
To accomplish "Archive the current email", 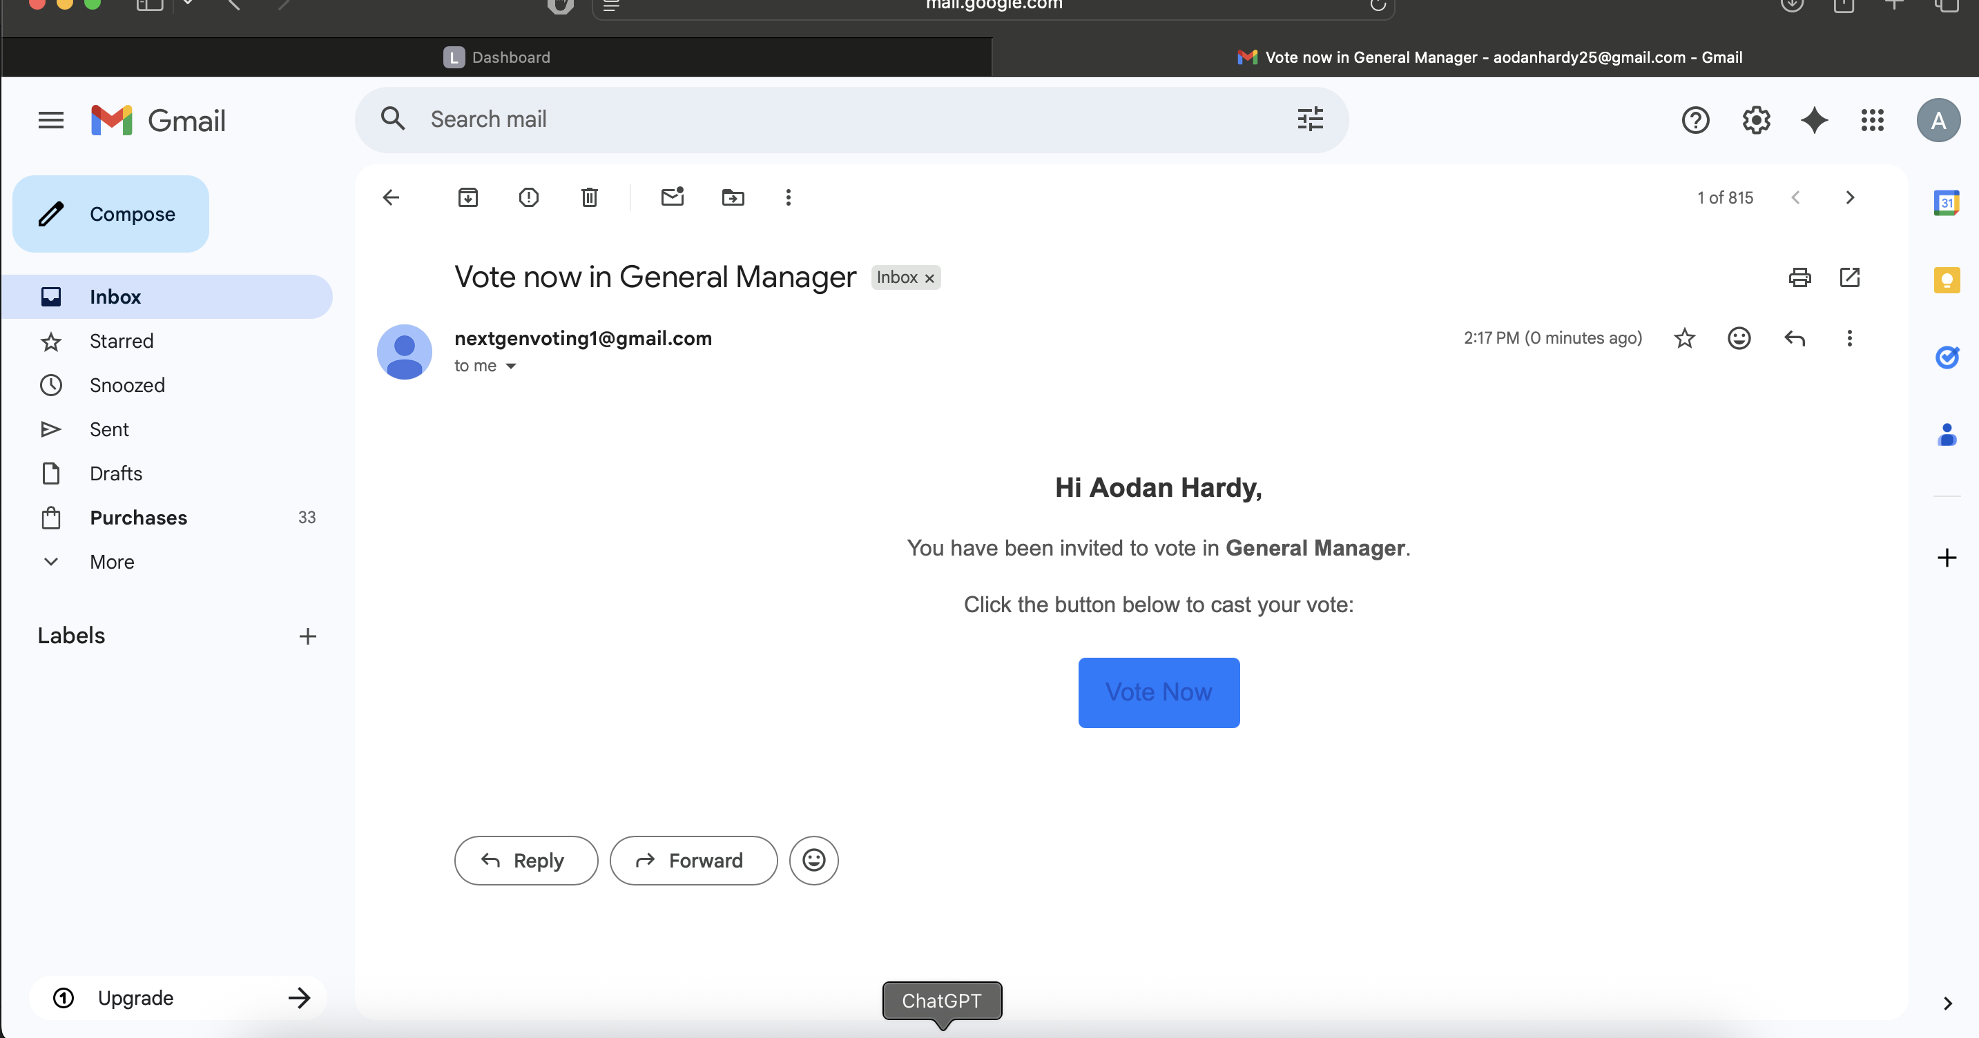I will pos(468,197).
